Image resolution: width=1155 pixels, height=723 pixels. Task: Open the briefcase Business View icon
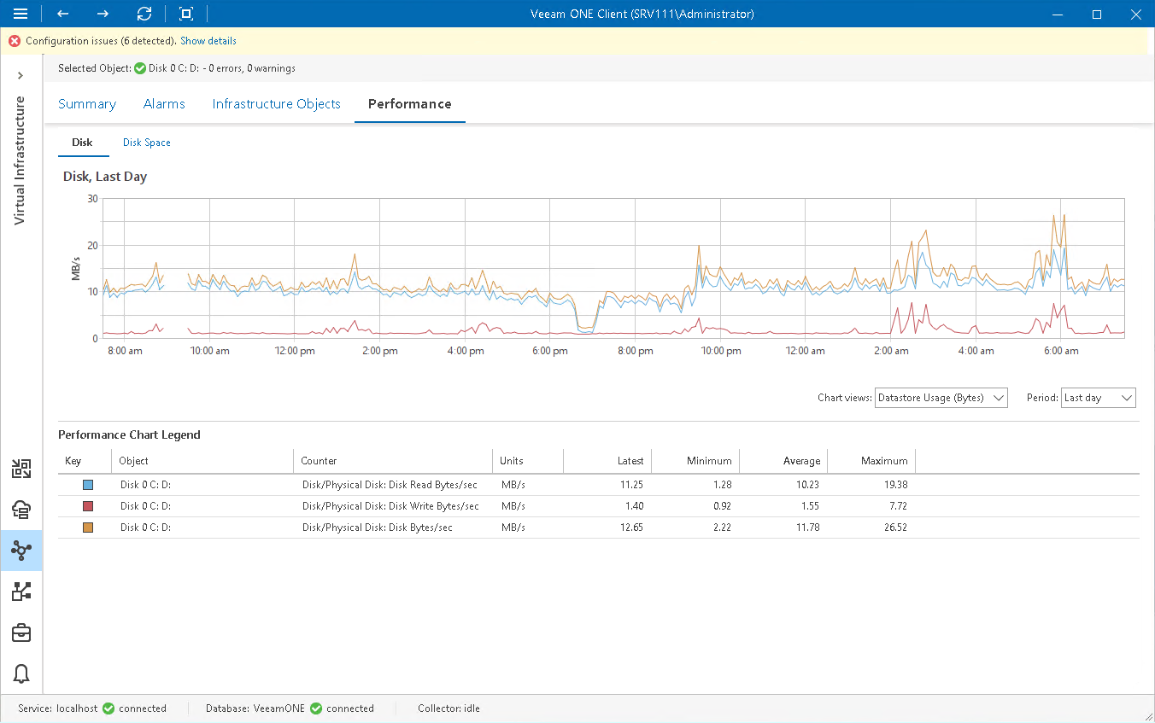point(21,633)
